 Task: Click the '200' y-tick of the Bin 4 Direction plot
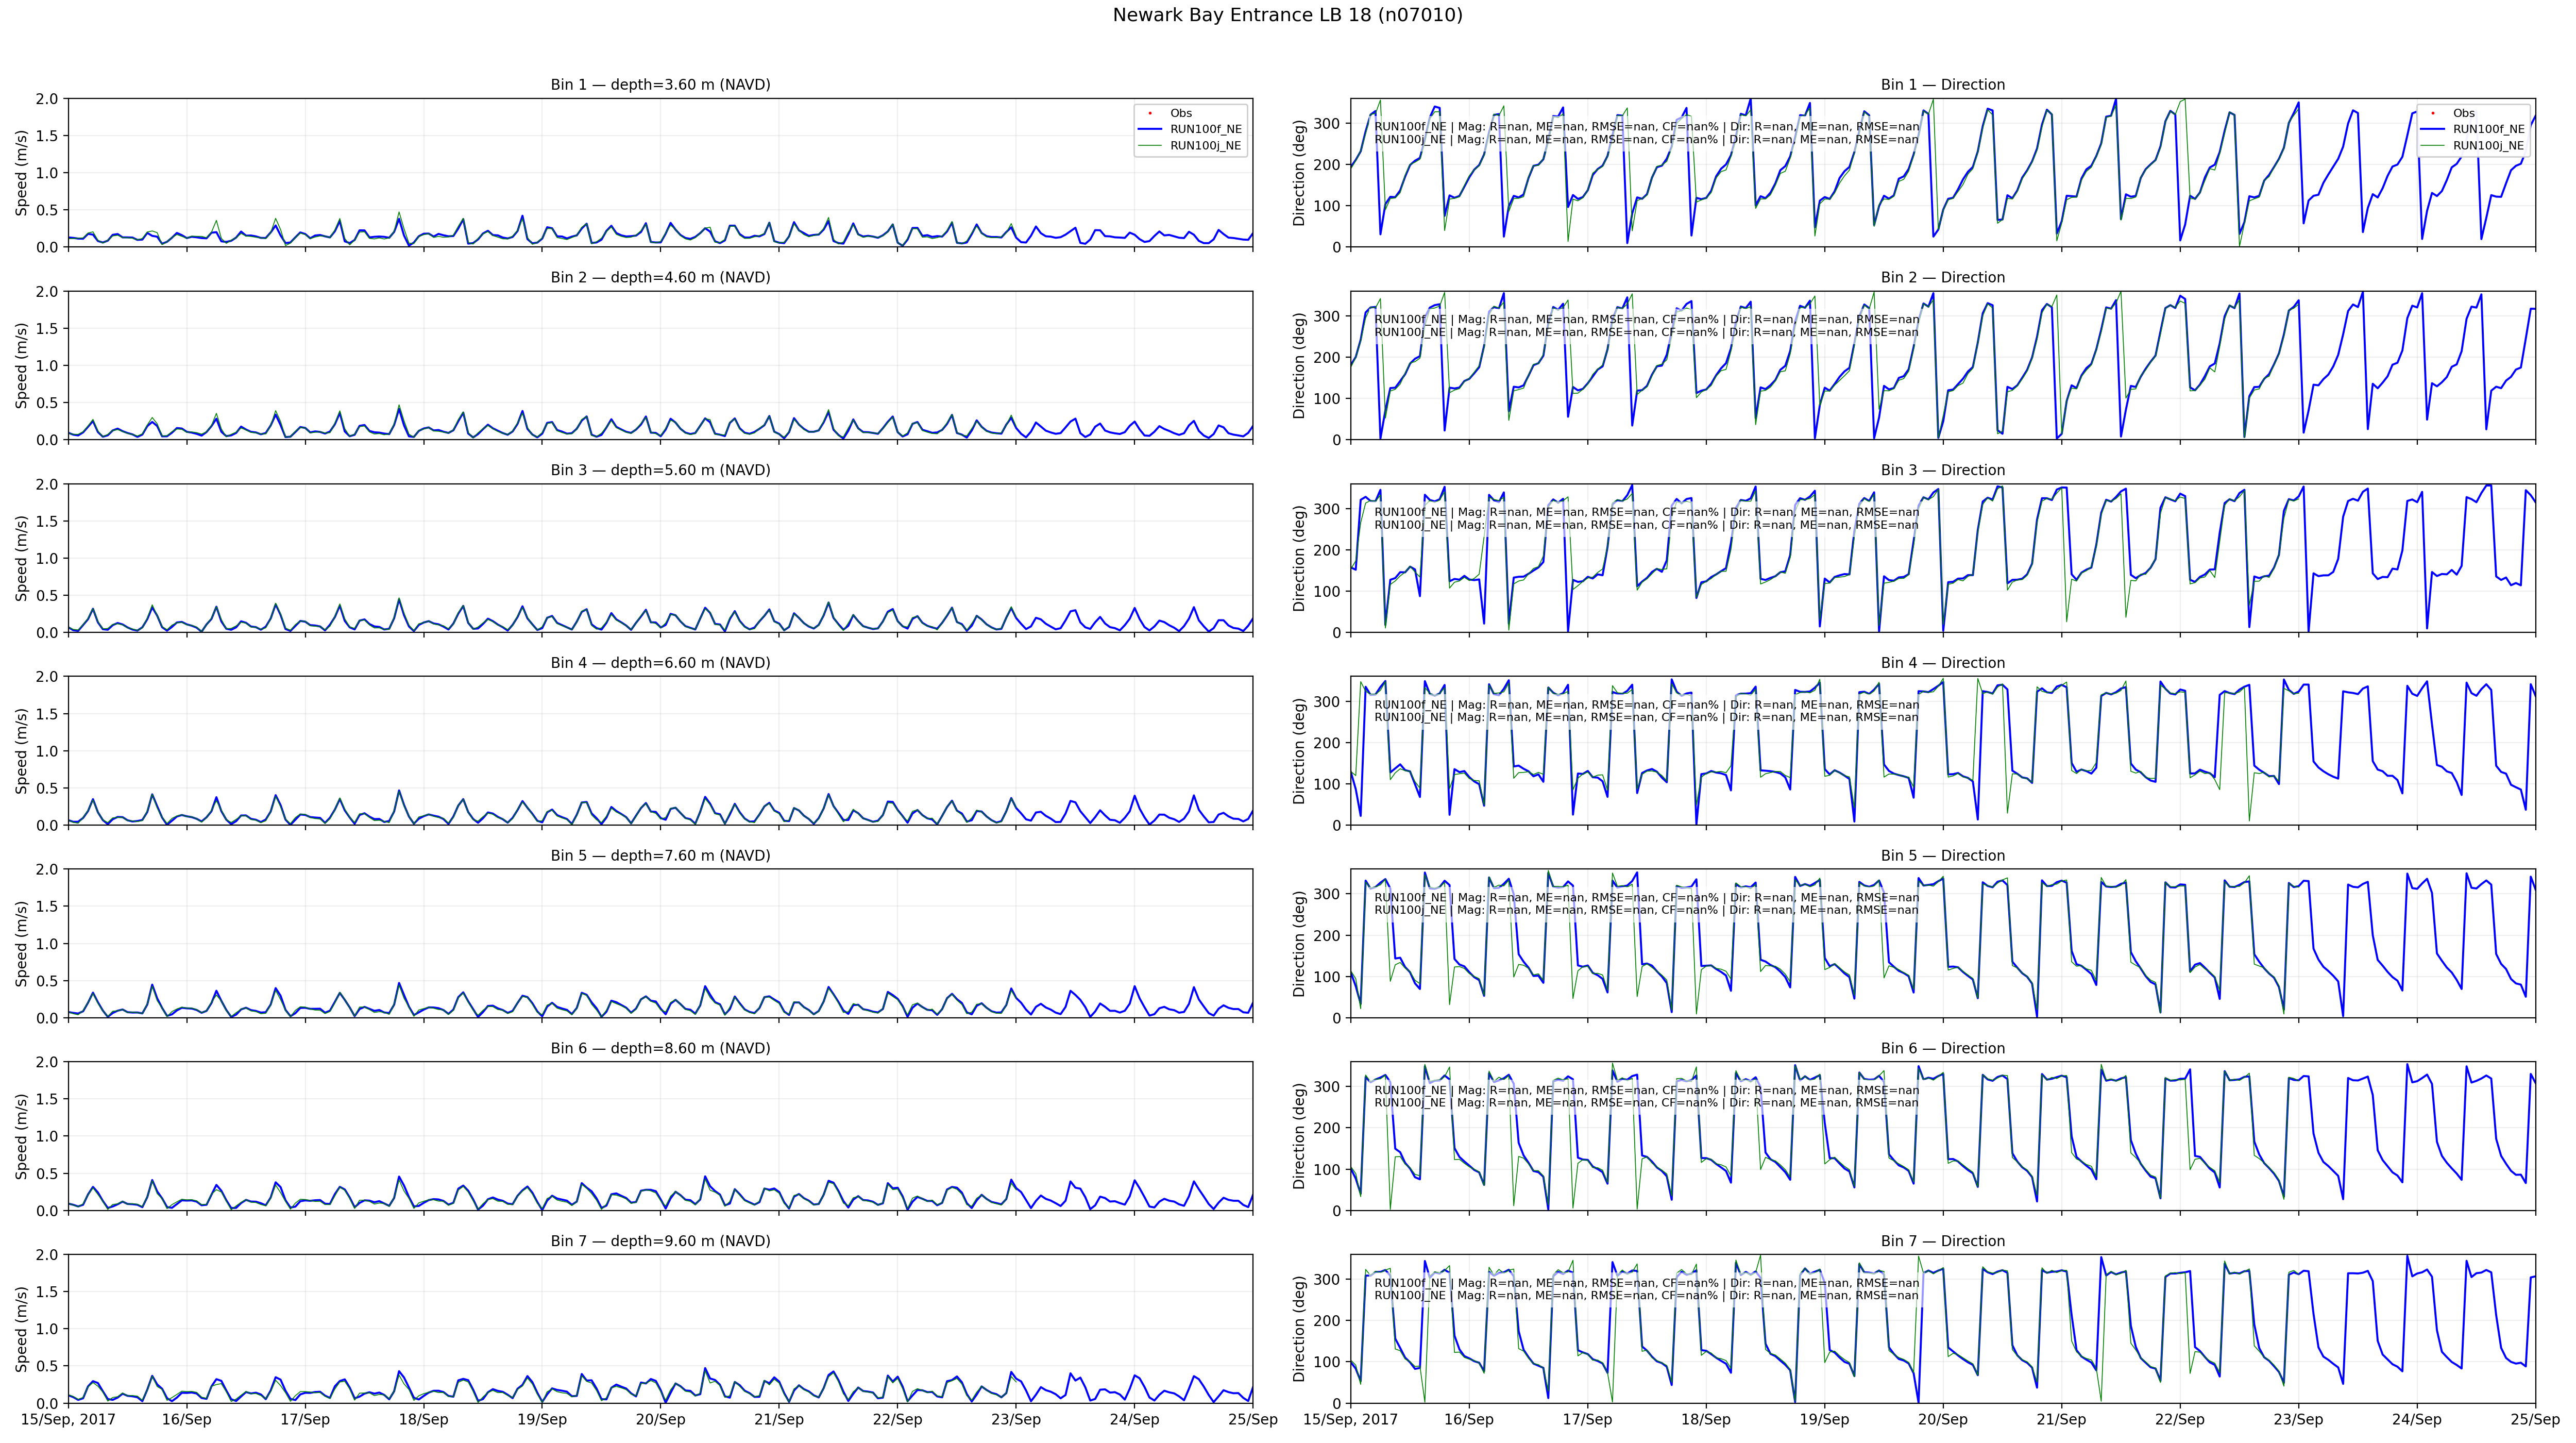point(1327,743)
